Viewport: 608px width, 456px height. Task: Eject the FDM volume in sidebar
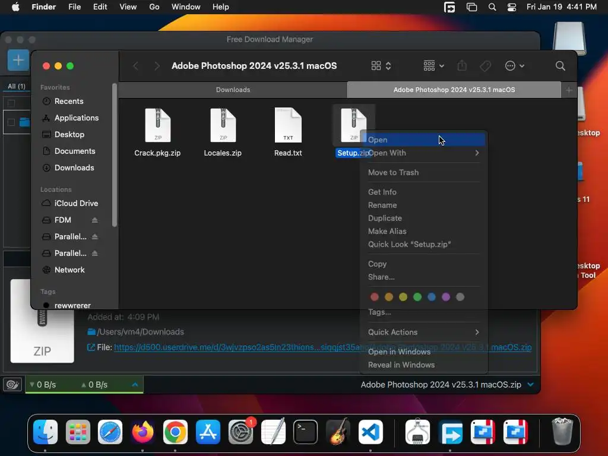94,220
